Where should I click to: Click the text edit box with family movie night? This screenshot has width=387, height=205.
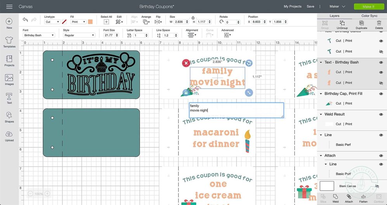[237, 110]
